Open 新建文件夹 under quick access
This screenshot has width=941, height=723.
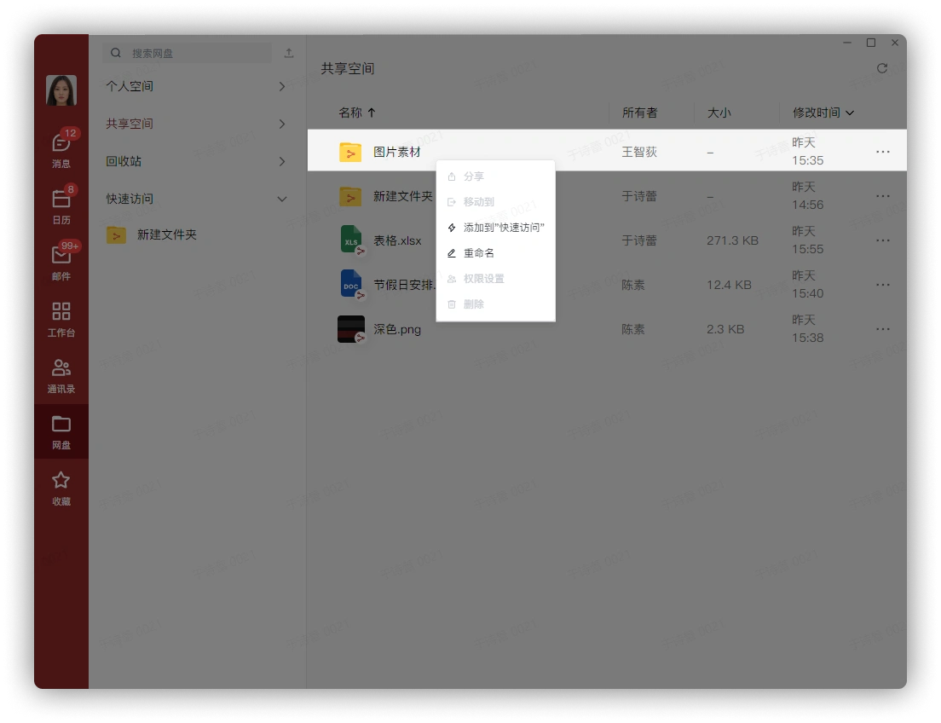click(x=167, y=234)
